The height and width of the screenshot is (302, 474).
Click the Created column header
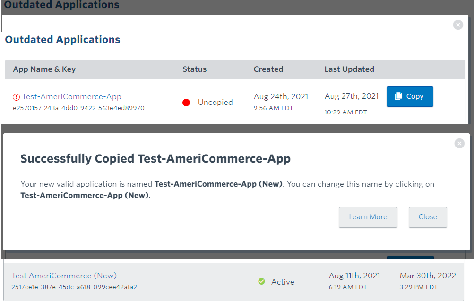[x=268, y=69]
